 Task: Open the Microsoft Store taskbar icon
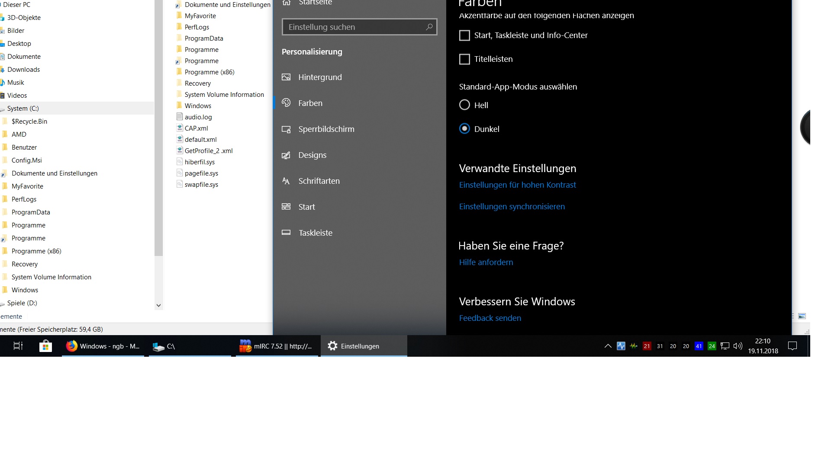[45, 346]
